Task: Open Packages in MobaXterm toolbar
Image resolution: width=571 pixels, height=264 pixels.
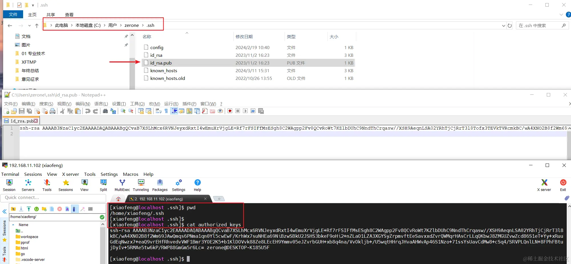Action: click(160, 185)
